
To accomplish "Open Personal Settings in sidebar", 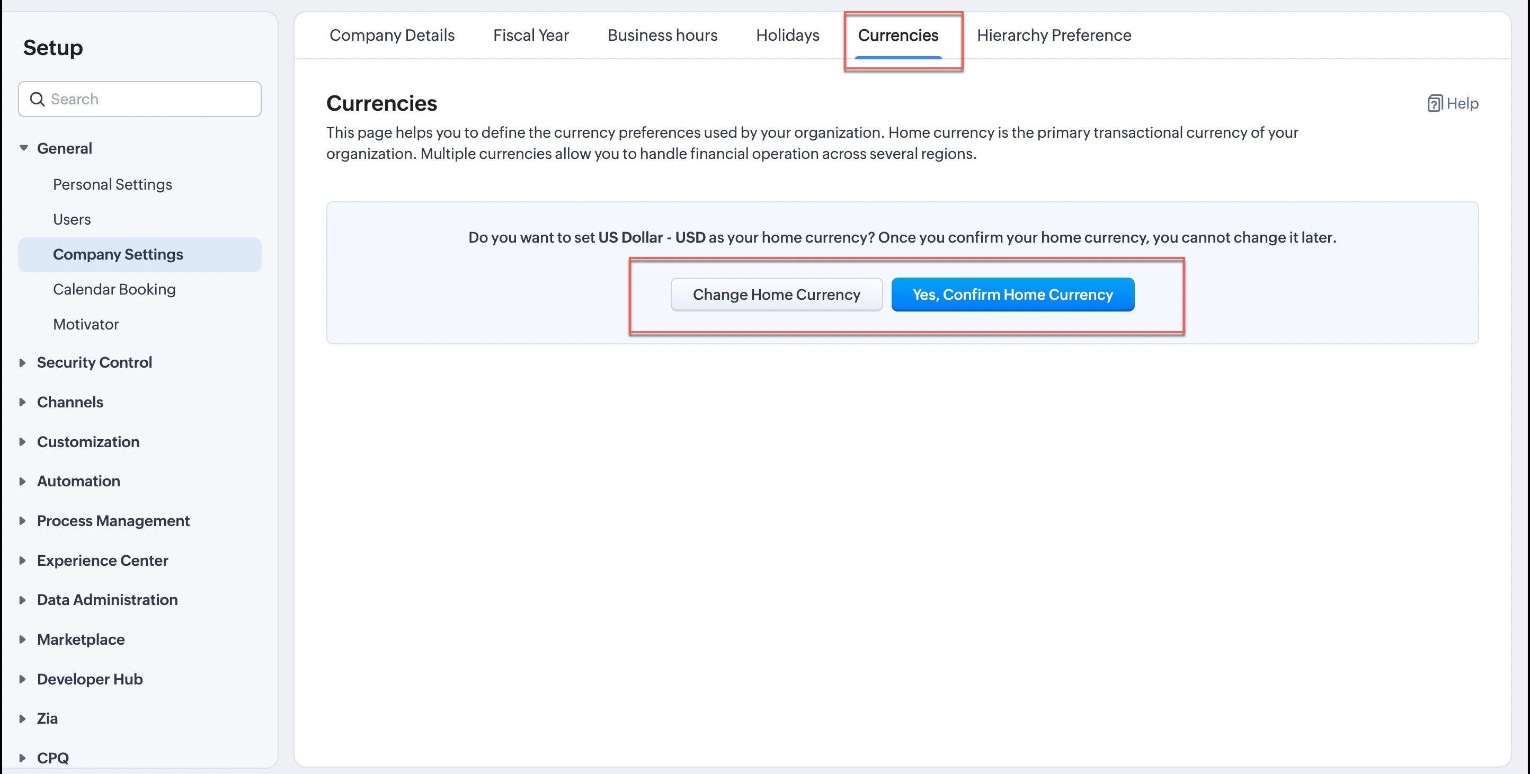I will (112, 185).
